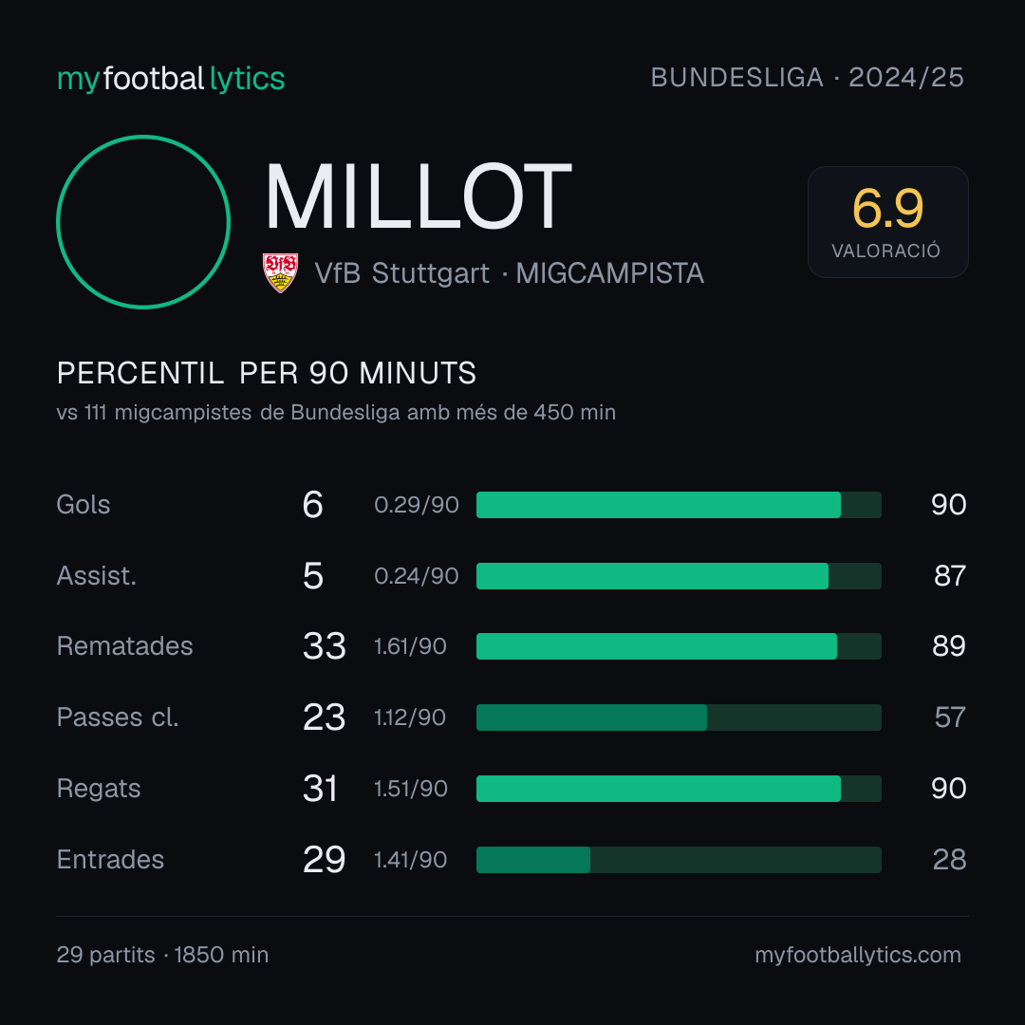Click the Entrades percentile bar
Viewport: 1025px width, 1025px height.
point(679,860)
